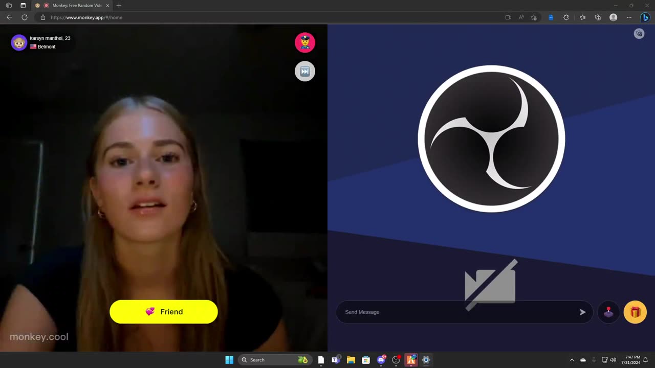Image resolution: width=655 pixels, height=368 pixels.
Task: Open the Windows Start menu
Action: 229,360
